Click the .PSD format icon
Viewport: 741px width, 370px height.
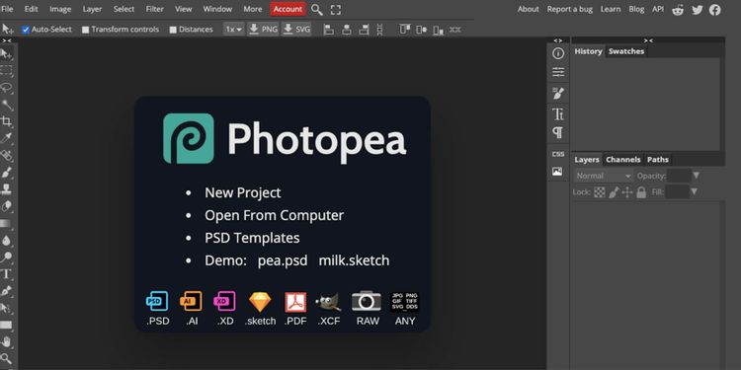[157, 301]
